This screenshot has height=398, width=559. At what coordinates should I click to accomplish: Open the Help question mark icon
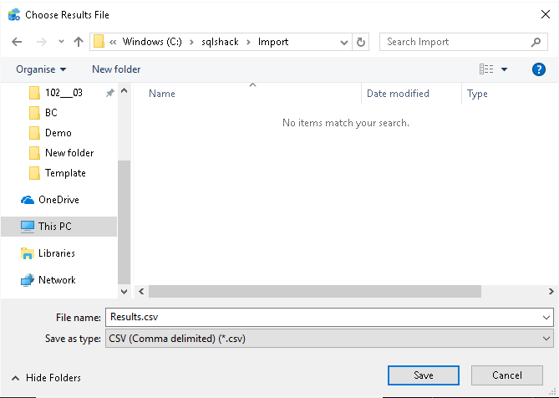click(x=539, y=69)
